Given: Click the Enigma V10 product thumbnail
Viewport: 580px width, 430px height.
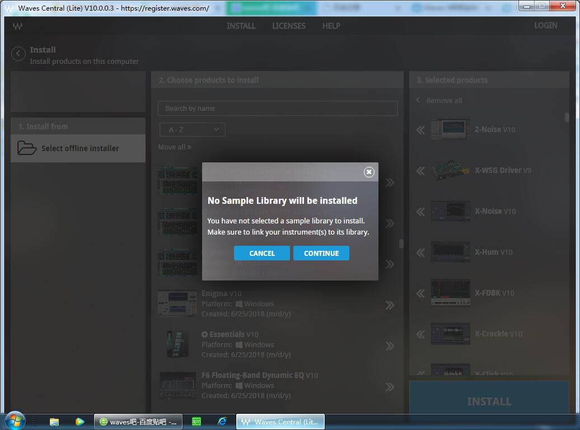Looking at the screenshot, I should click(x=177, y=303).
